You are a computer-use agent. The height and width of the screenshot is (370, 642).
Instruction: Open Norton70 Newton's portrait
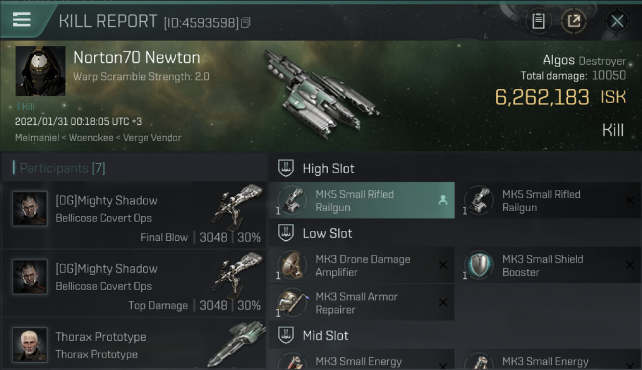point(40,71)
